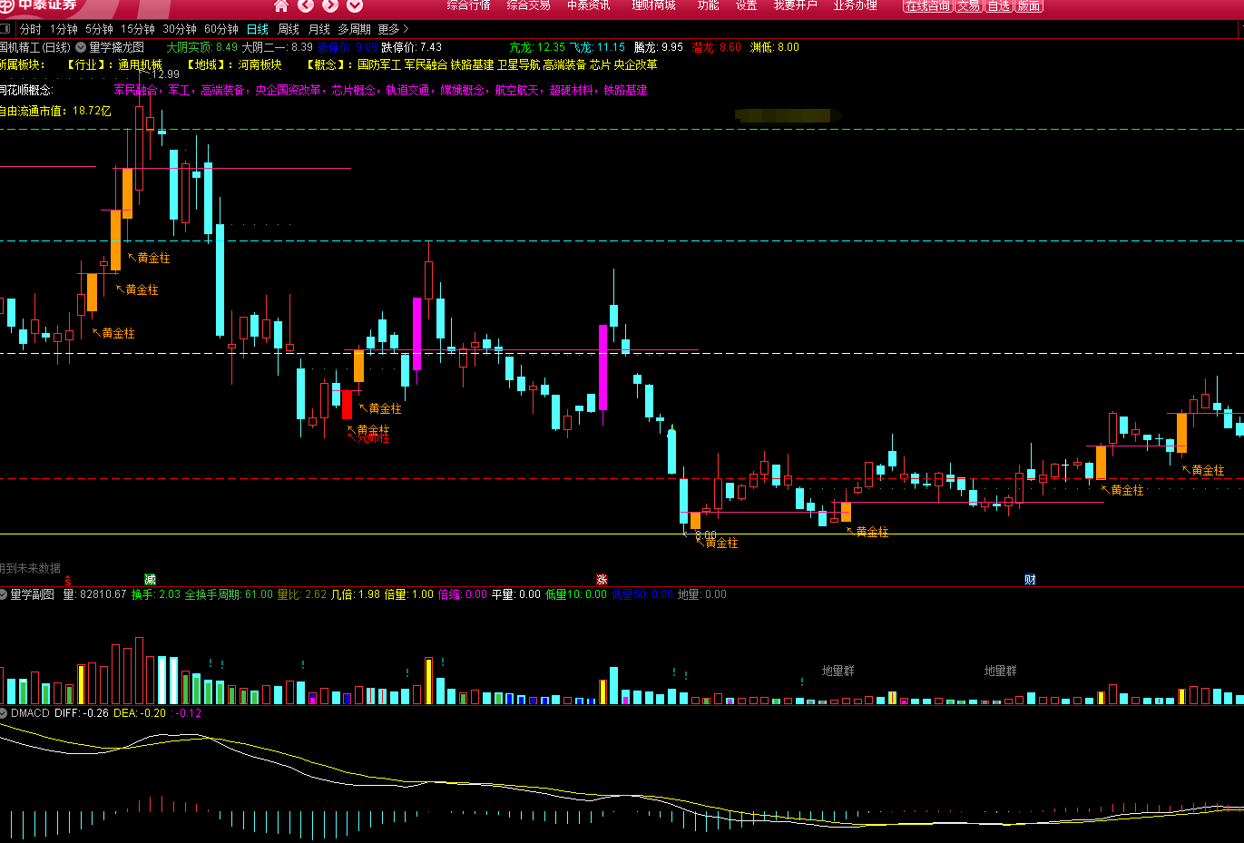This screenshot has width=1244, height=843.
Task: Navigate back with left arrow icon
Action: [x=306, y=5]
